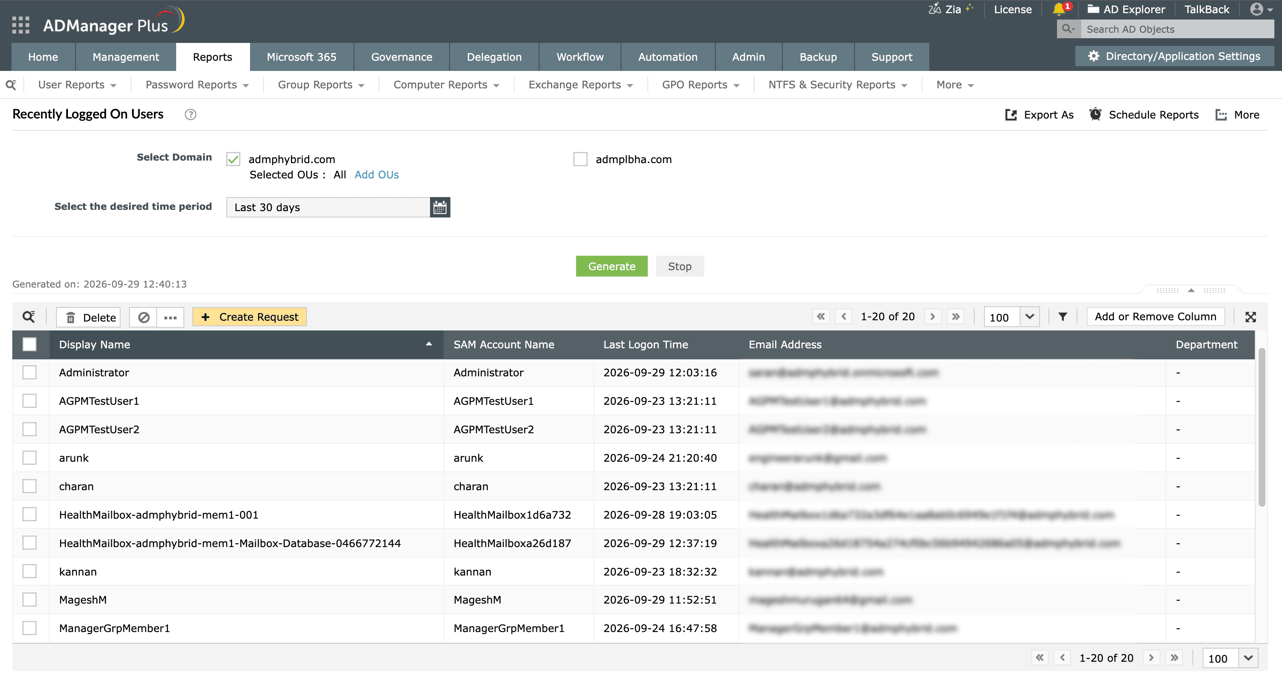Go to last page in bottom pagination
The image size is (1282, 683).
pyautogui.click(x=1174, y=658)
